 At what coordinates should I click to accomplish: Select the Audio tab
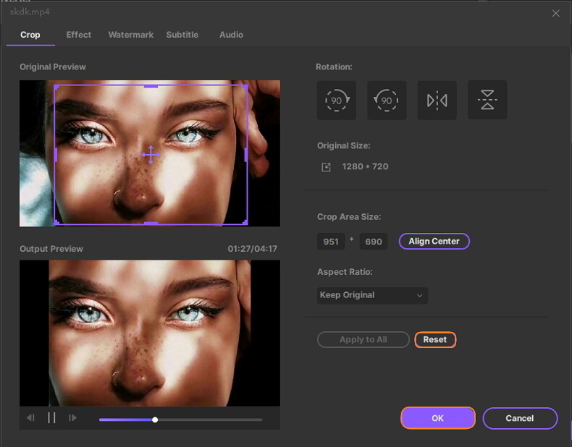tap(231, 35)
